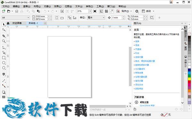Switch to the Welcome Screen (欢迎屏幕) tab
Image resolution: width=192 pixels, height=119 pixels.
click(x=17, y=23)
